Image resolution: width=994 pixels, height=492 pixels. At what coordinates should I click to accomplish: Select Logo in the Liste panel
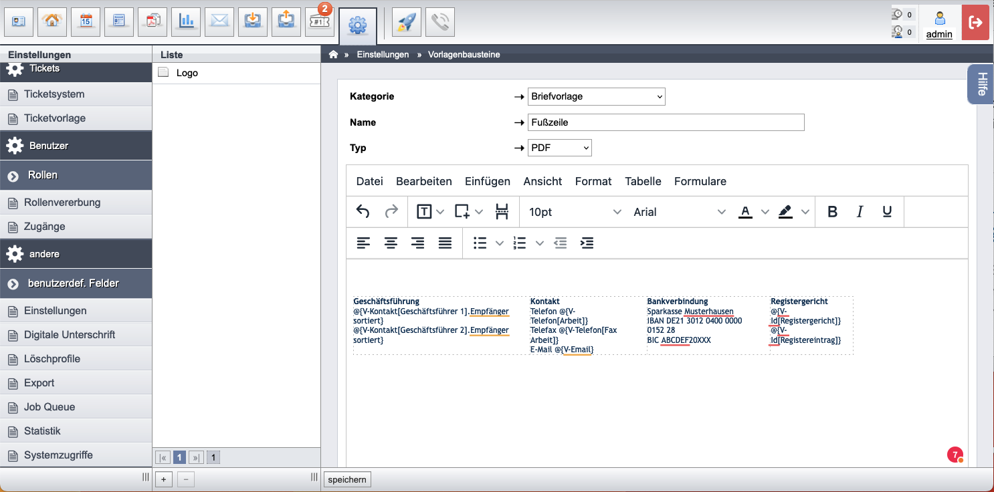click(237, 73)
